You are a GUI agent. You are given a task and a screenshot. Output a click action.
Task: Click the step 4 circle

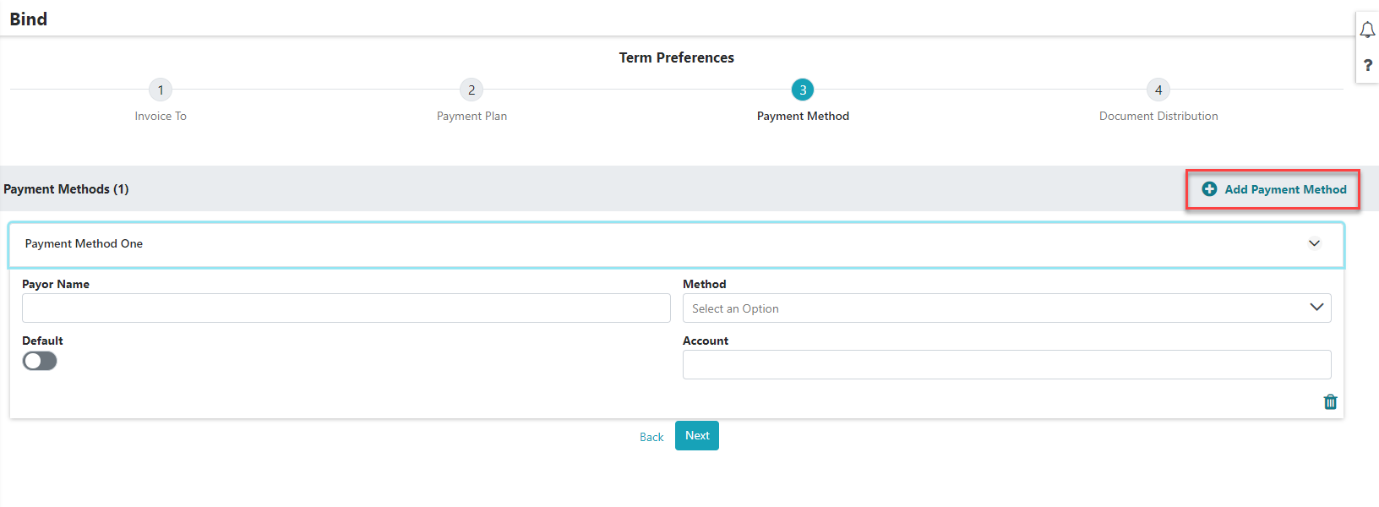coord(1158,90)
